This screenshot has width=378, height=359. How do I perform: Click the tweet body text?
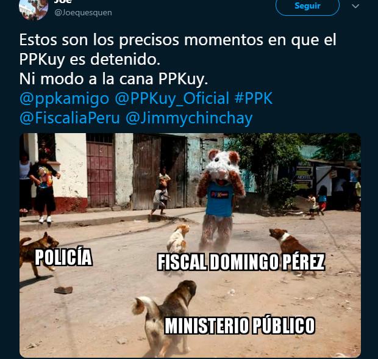click(177, 59)
